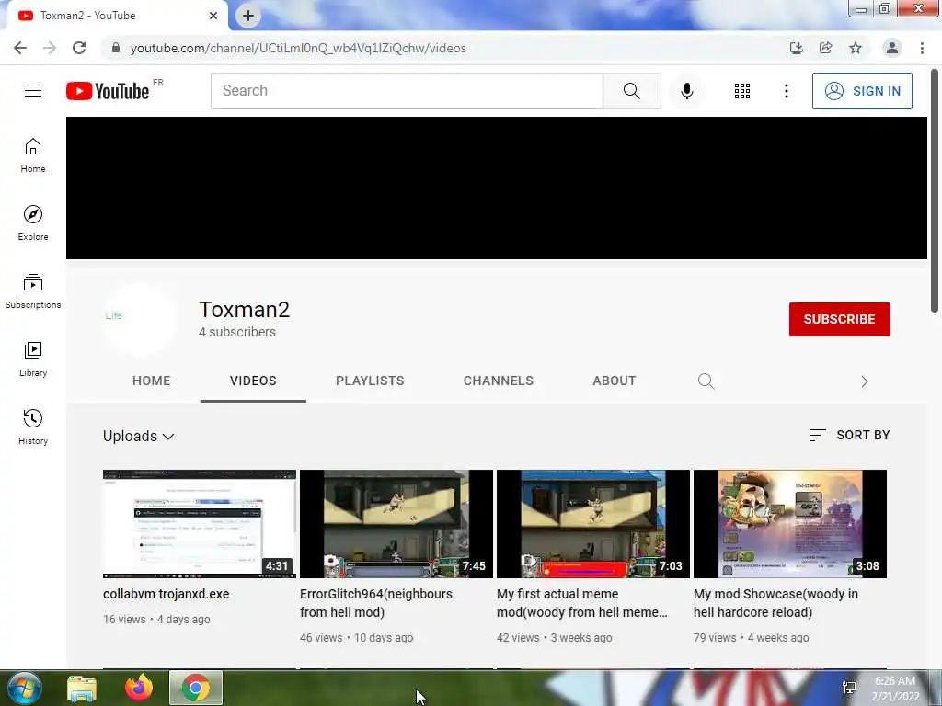Expand the Uploads dropdown
The height and width of the screenshot is (706, 942).
tap(139, 436)
